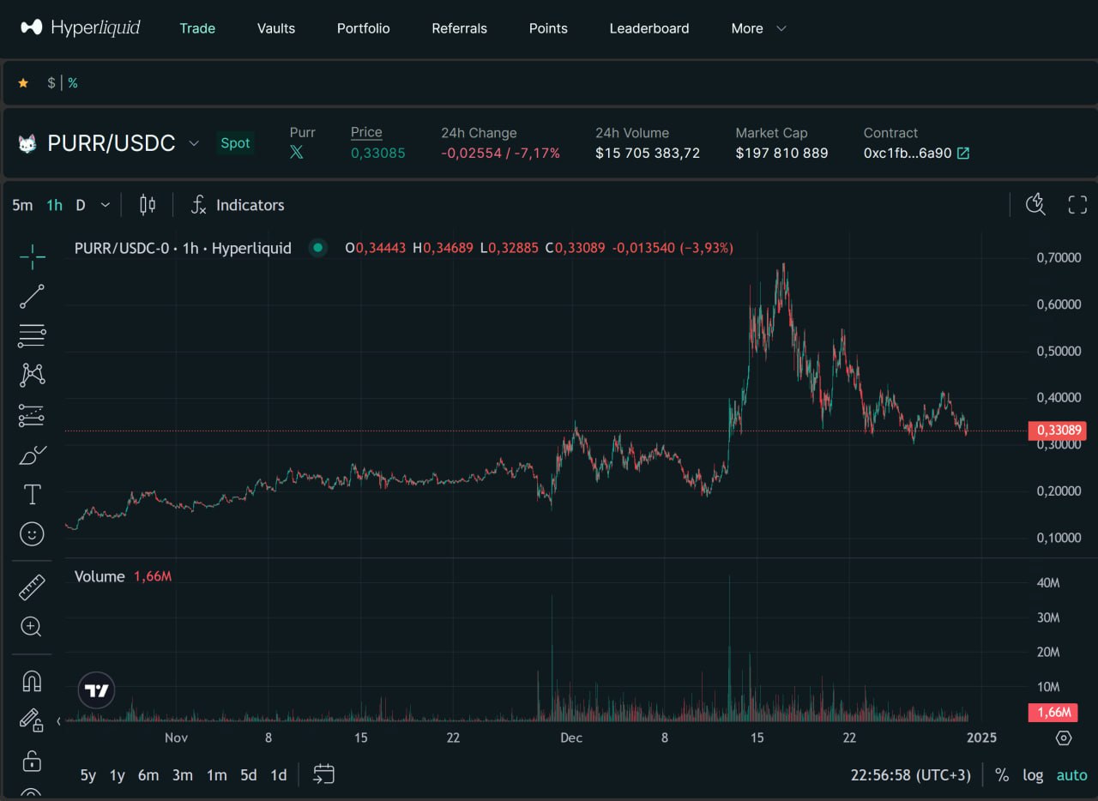Open the Vaults page
Image resolution: width=1098 pixels, height=801 pixels.
coord(276,28)
